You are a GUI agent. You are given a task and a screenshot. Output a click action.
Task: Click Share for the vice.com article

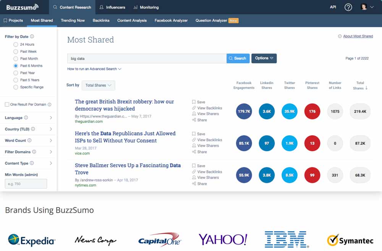(199, 152)
